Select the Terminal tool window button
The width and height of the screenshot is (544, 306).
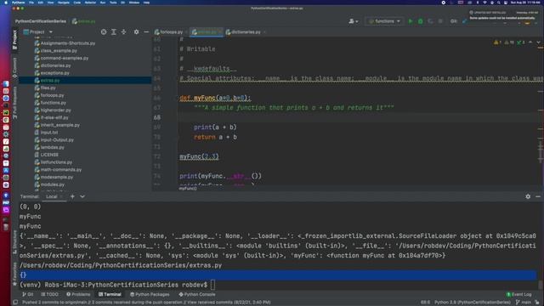point(110,294)
